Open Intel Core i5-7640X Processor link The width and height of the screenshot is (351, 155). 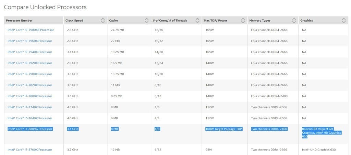(30, 118)
